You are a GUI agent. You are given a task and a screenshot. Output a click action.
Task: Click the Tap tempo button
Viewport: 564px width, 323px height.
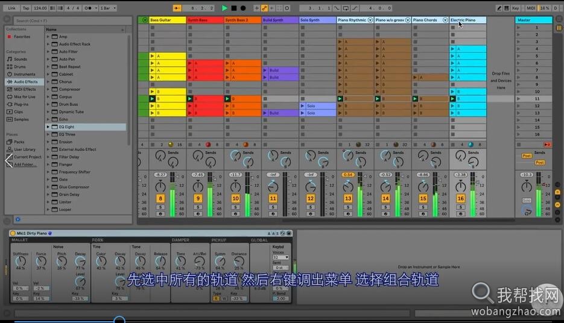click(x=26, y=8)
